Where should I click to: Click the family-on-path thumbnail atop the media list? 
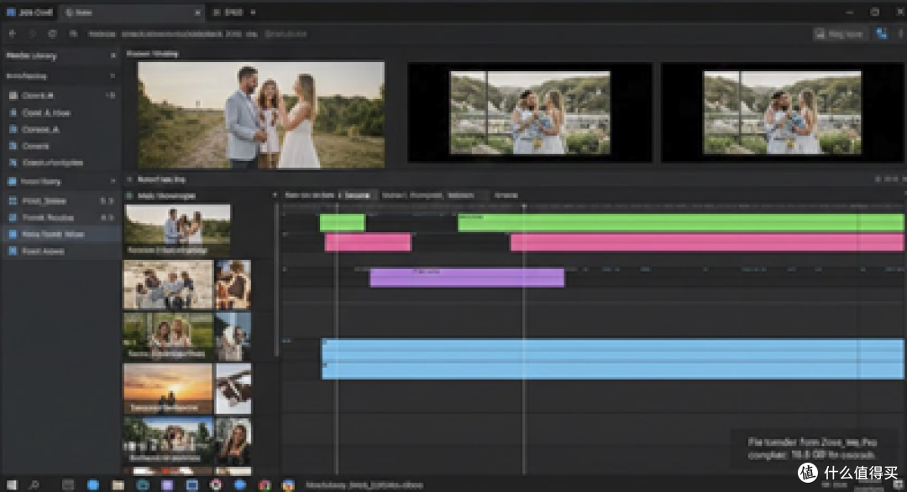[x=177, y=230]
